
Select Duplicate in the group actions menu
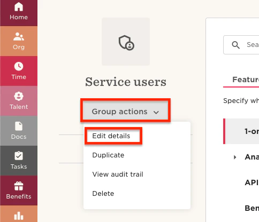(x=108, y=155)
